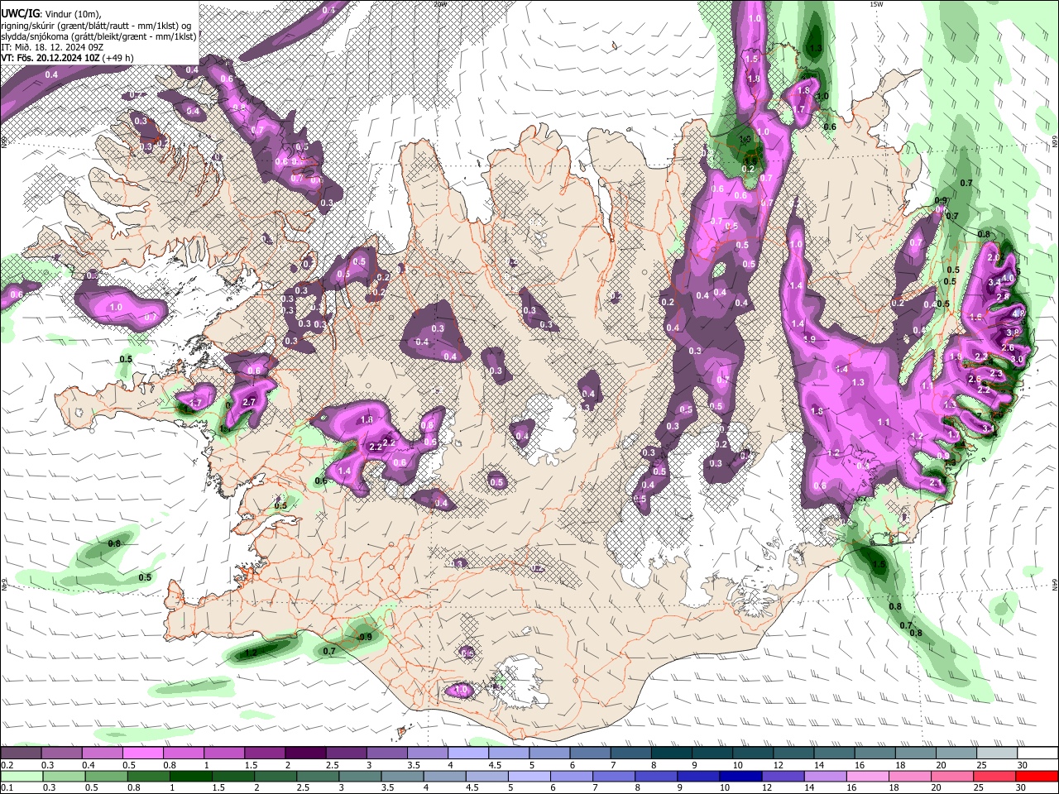Pick upper legend swatch between 0.2 and 0.3
Image resolution: width=1059 pixels, height=794 pixels.
coord(21,753)
